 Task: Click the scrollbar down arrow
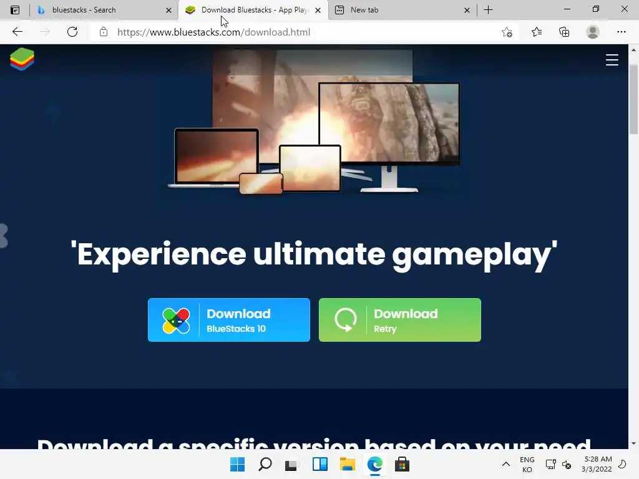[633, 443]
